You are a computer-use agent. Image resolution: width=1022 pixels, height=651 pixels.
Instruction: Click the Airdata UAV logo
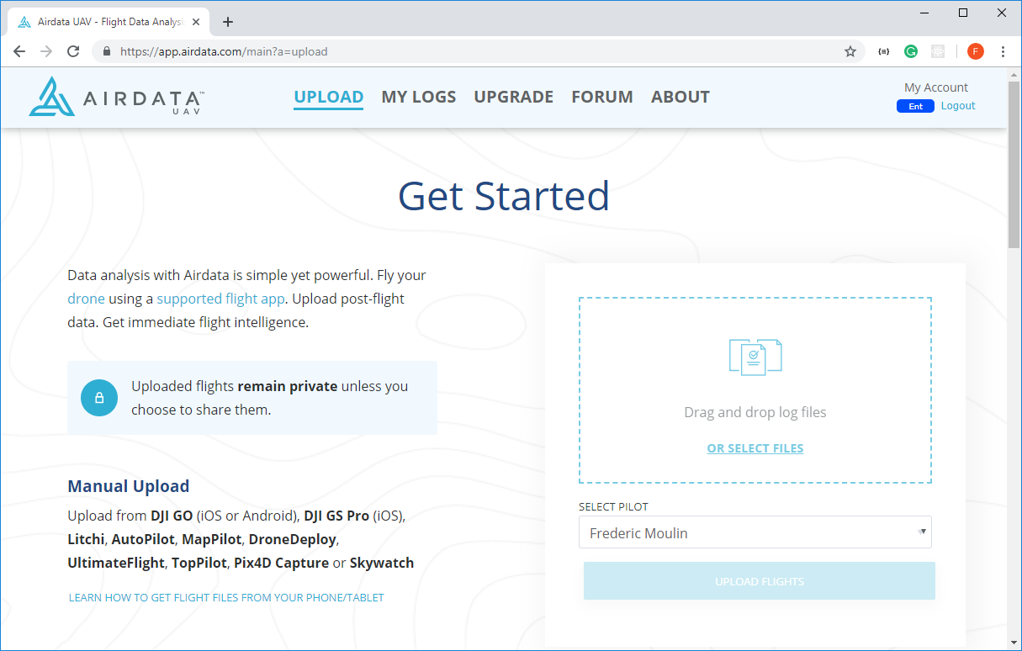coord(116,97)
